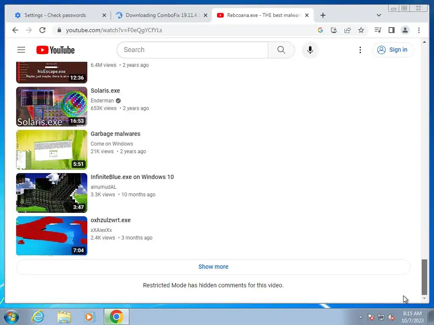434x325 pixels.
Task: Open the oxhzulzwrt.exe video title
Action: tap(111, 220)
